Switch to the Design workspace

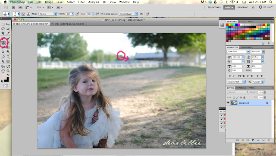[x=229, y=7]
